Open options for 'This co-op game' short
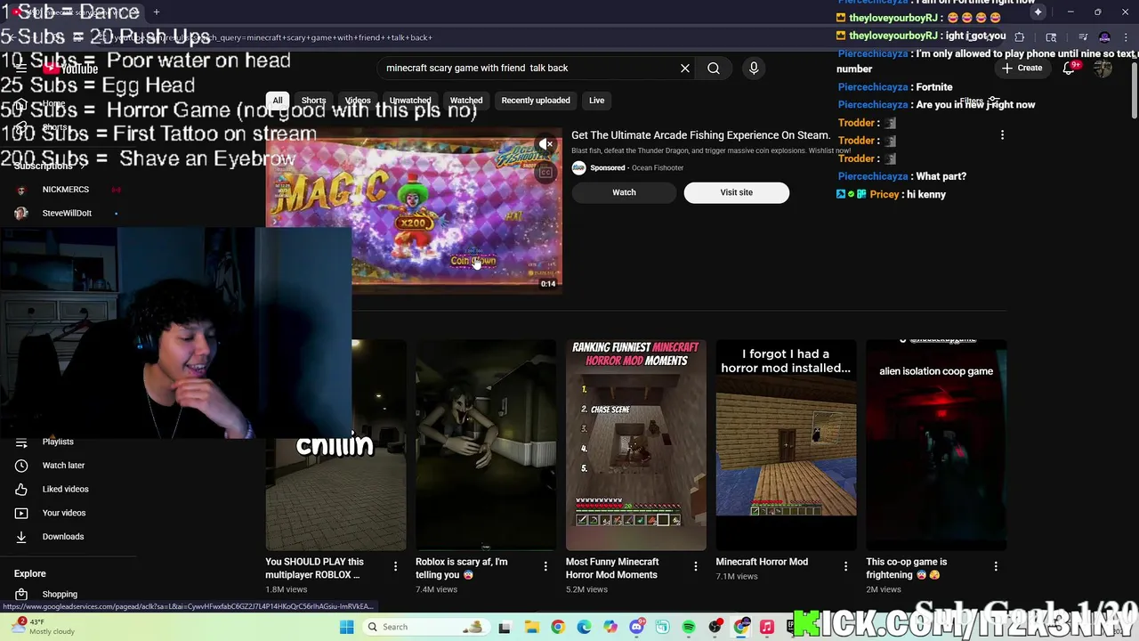1139x641 pixels. [996, 566]
